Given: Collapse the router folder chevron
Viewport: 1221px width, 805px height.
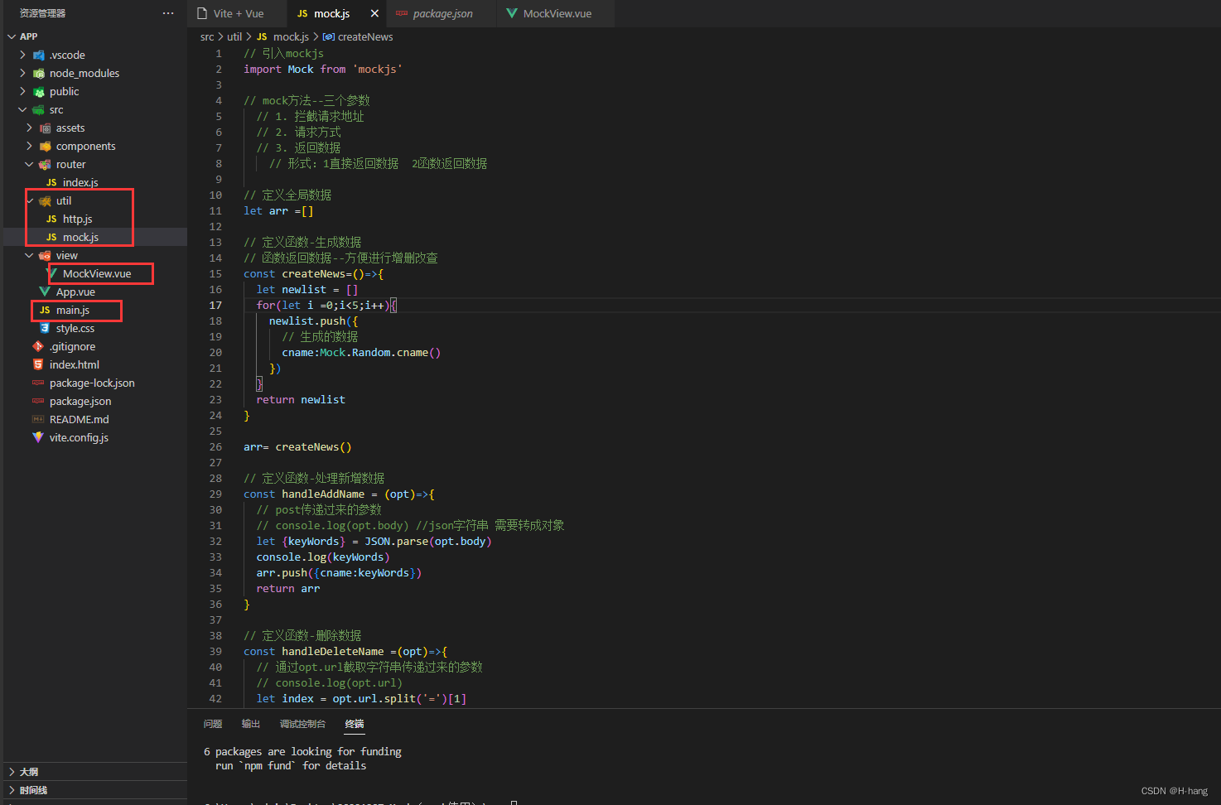Looking at the screenshot, I should pos(29,164).
